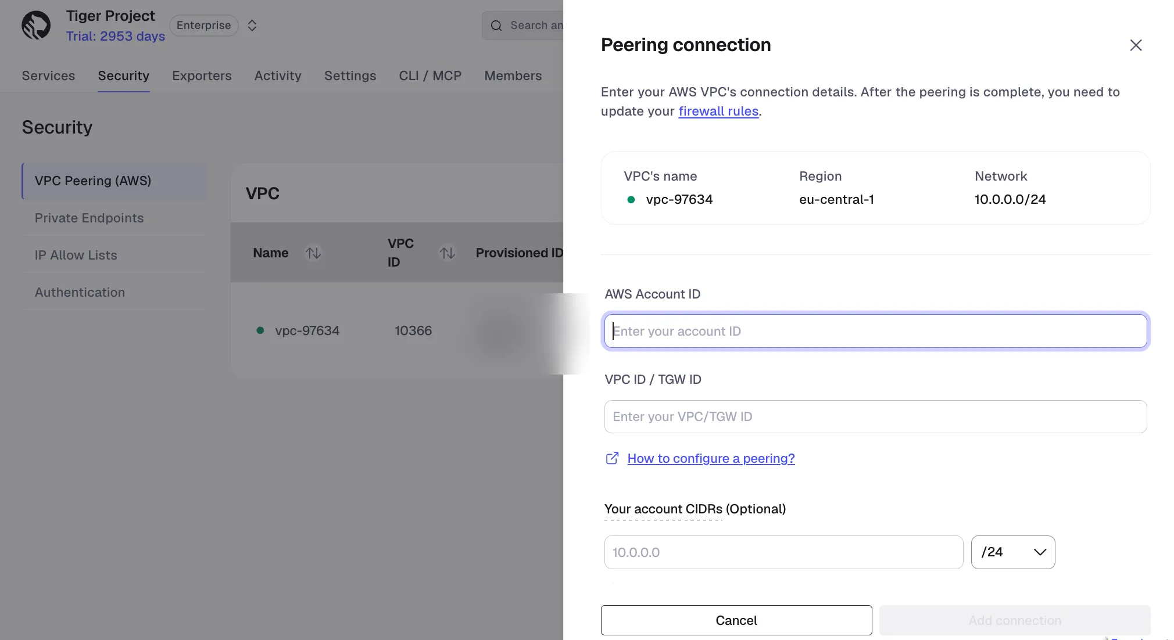Open the Settings tab

[350, 75]
